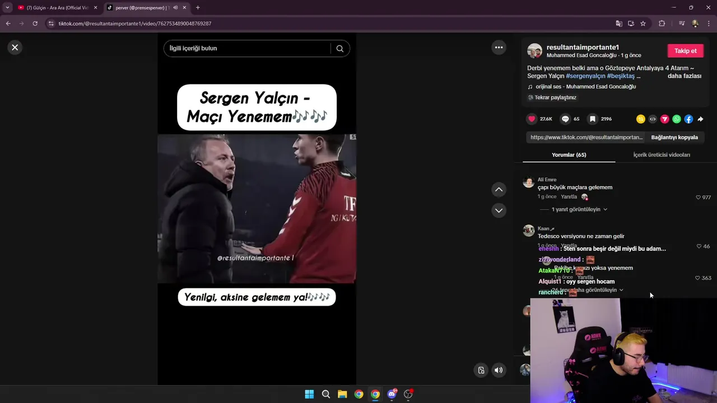Viewport: 717px width, 403px height.
Task: Send to friends via red paper-plane icon
Action: 664,119
